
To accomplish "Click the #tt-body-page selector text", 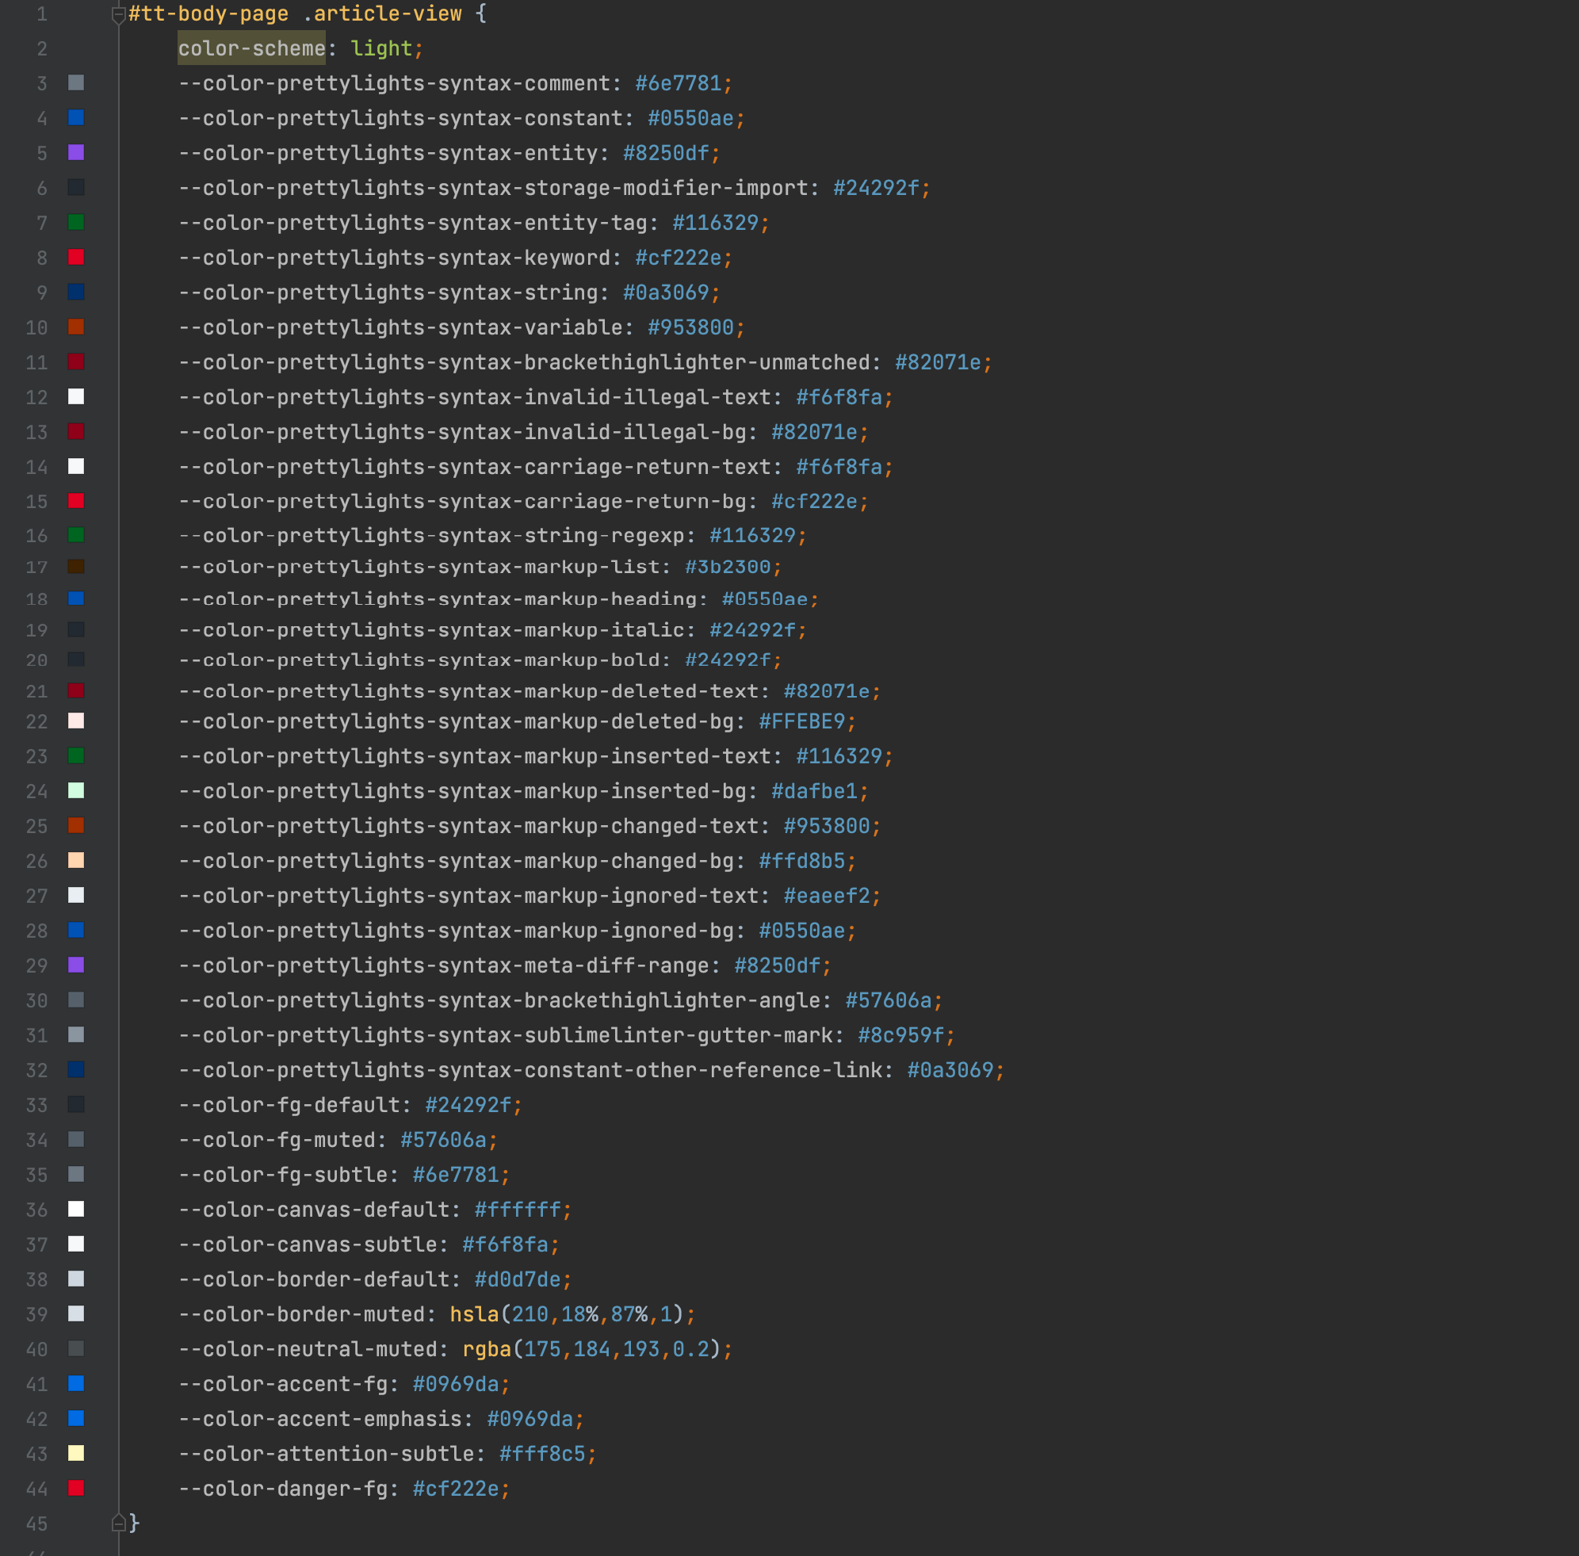I will [x=208, y=14].
